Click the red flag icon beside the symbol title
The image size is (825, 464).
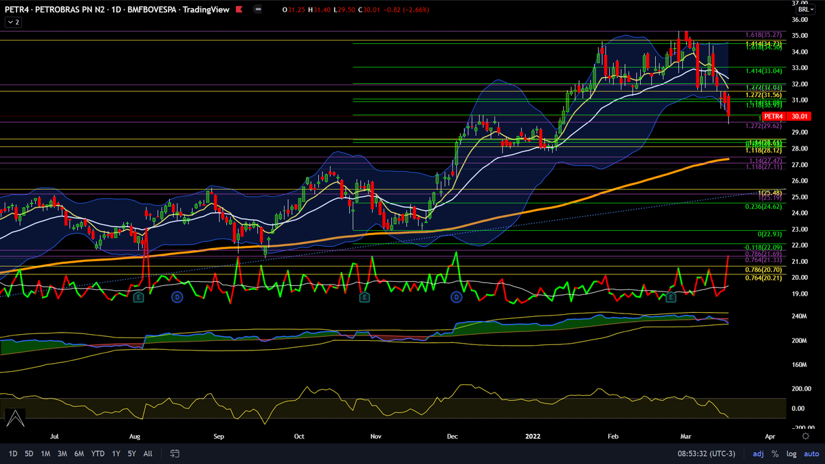[x=238, y=10]
